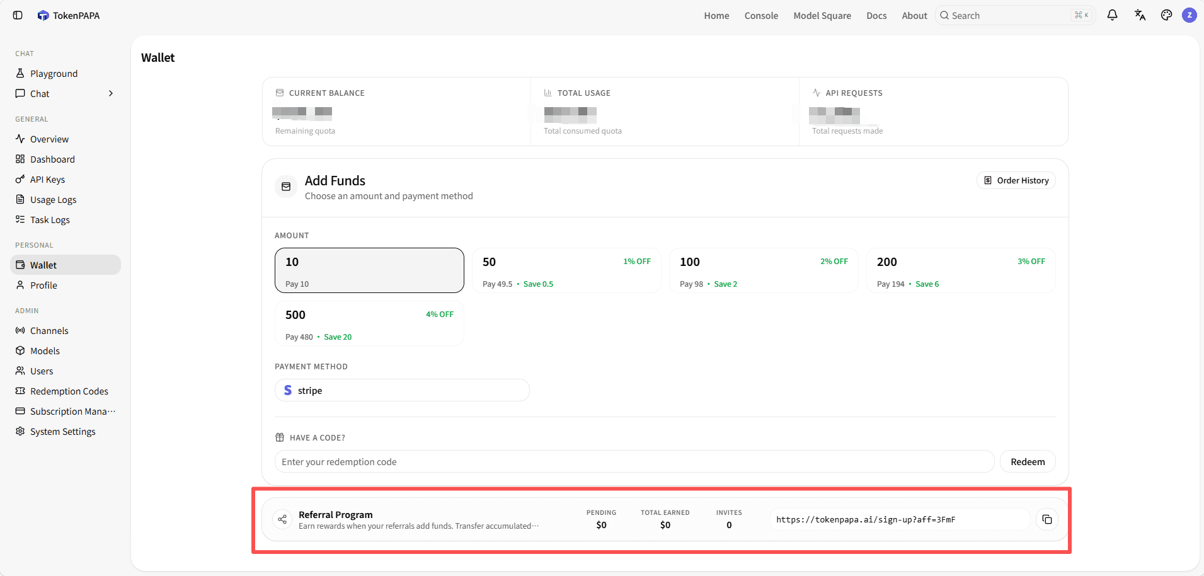This screenshot has width=1204, height=576.
Task: Click the Current Balance card
Action: 396,112
